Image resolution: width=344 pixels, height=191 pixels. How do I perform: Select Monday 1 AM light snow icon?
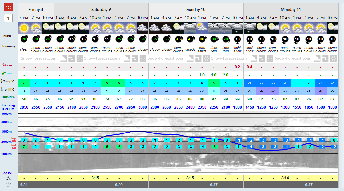coord(250,28)
